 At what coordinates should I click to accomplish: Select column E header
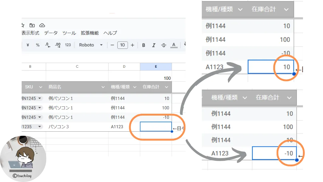coord(156,66)
